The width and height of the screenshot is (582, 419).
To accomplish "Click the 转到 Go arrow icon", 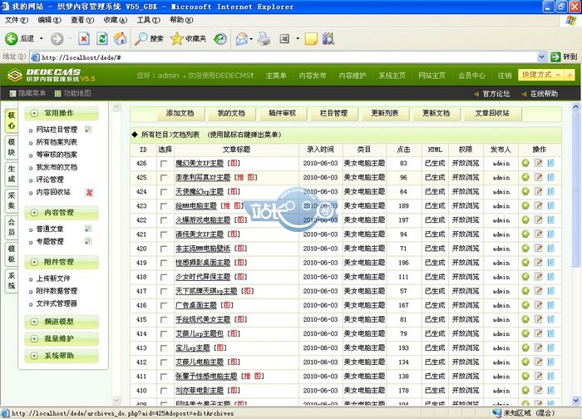I will pos(555,57).
